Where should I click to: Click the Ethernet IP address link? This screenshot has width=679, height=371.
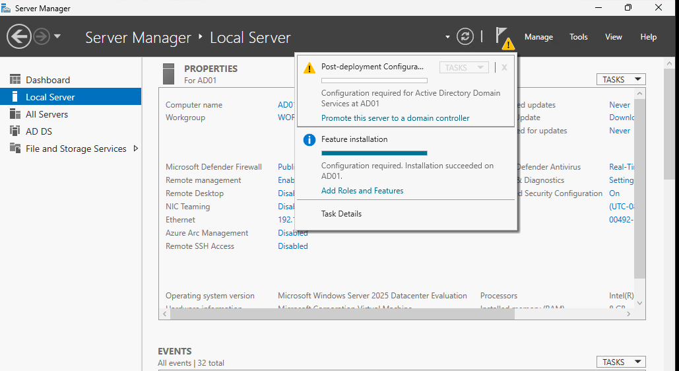coord(286,220)
